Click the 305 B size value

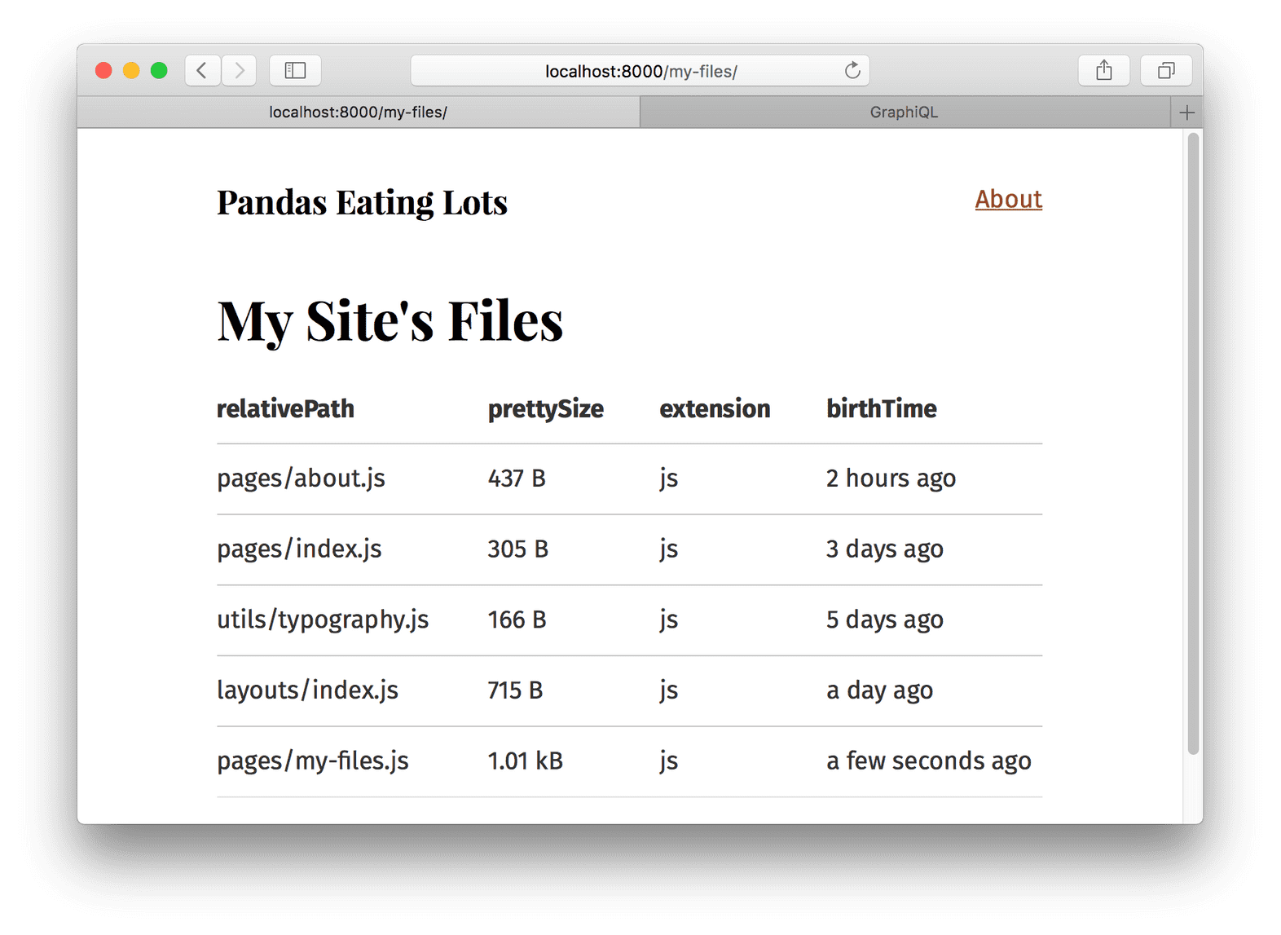pyautogui.click(x=517, y=549)
